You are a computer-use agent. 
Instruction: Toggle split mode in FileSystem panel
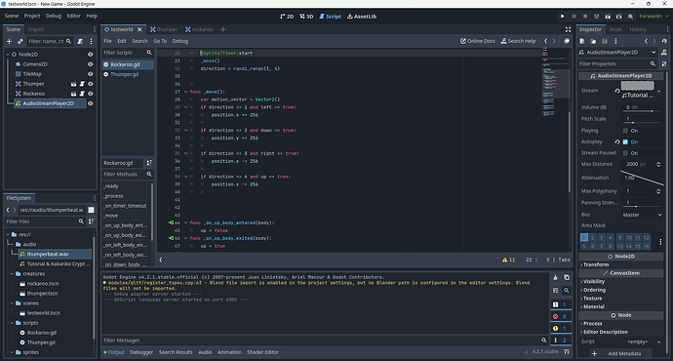click(91, 210)
